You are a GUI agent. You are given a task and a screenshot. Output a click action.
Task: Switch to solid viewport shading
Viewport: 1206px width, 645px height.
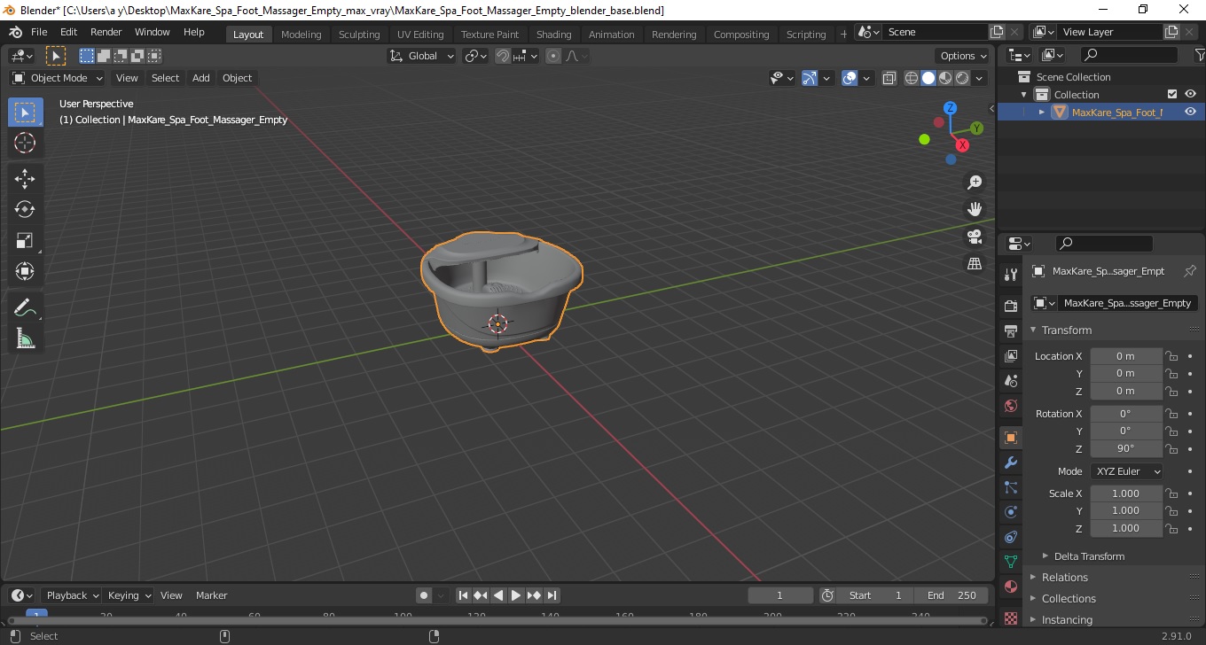[x=928, y=78]
